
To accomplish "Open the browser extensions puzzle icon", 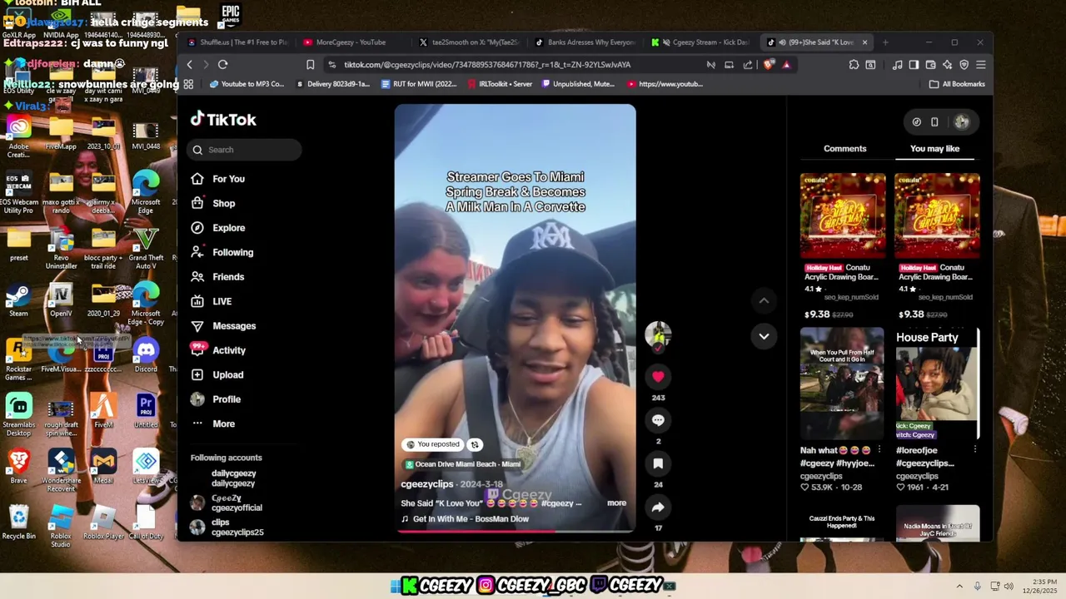I will [x=854, y=65].
